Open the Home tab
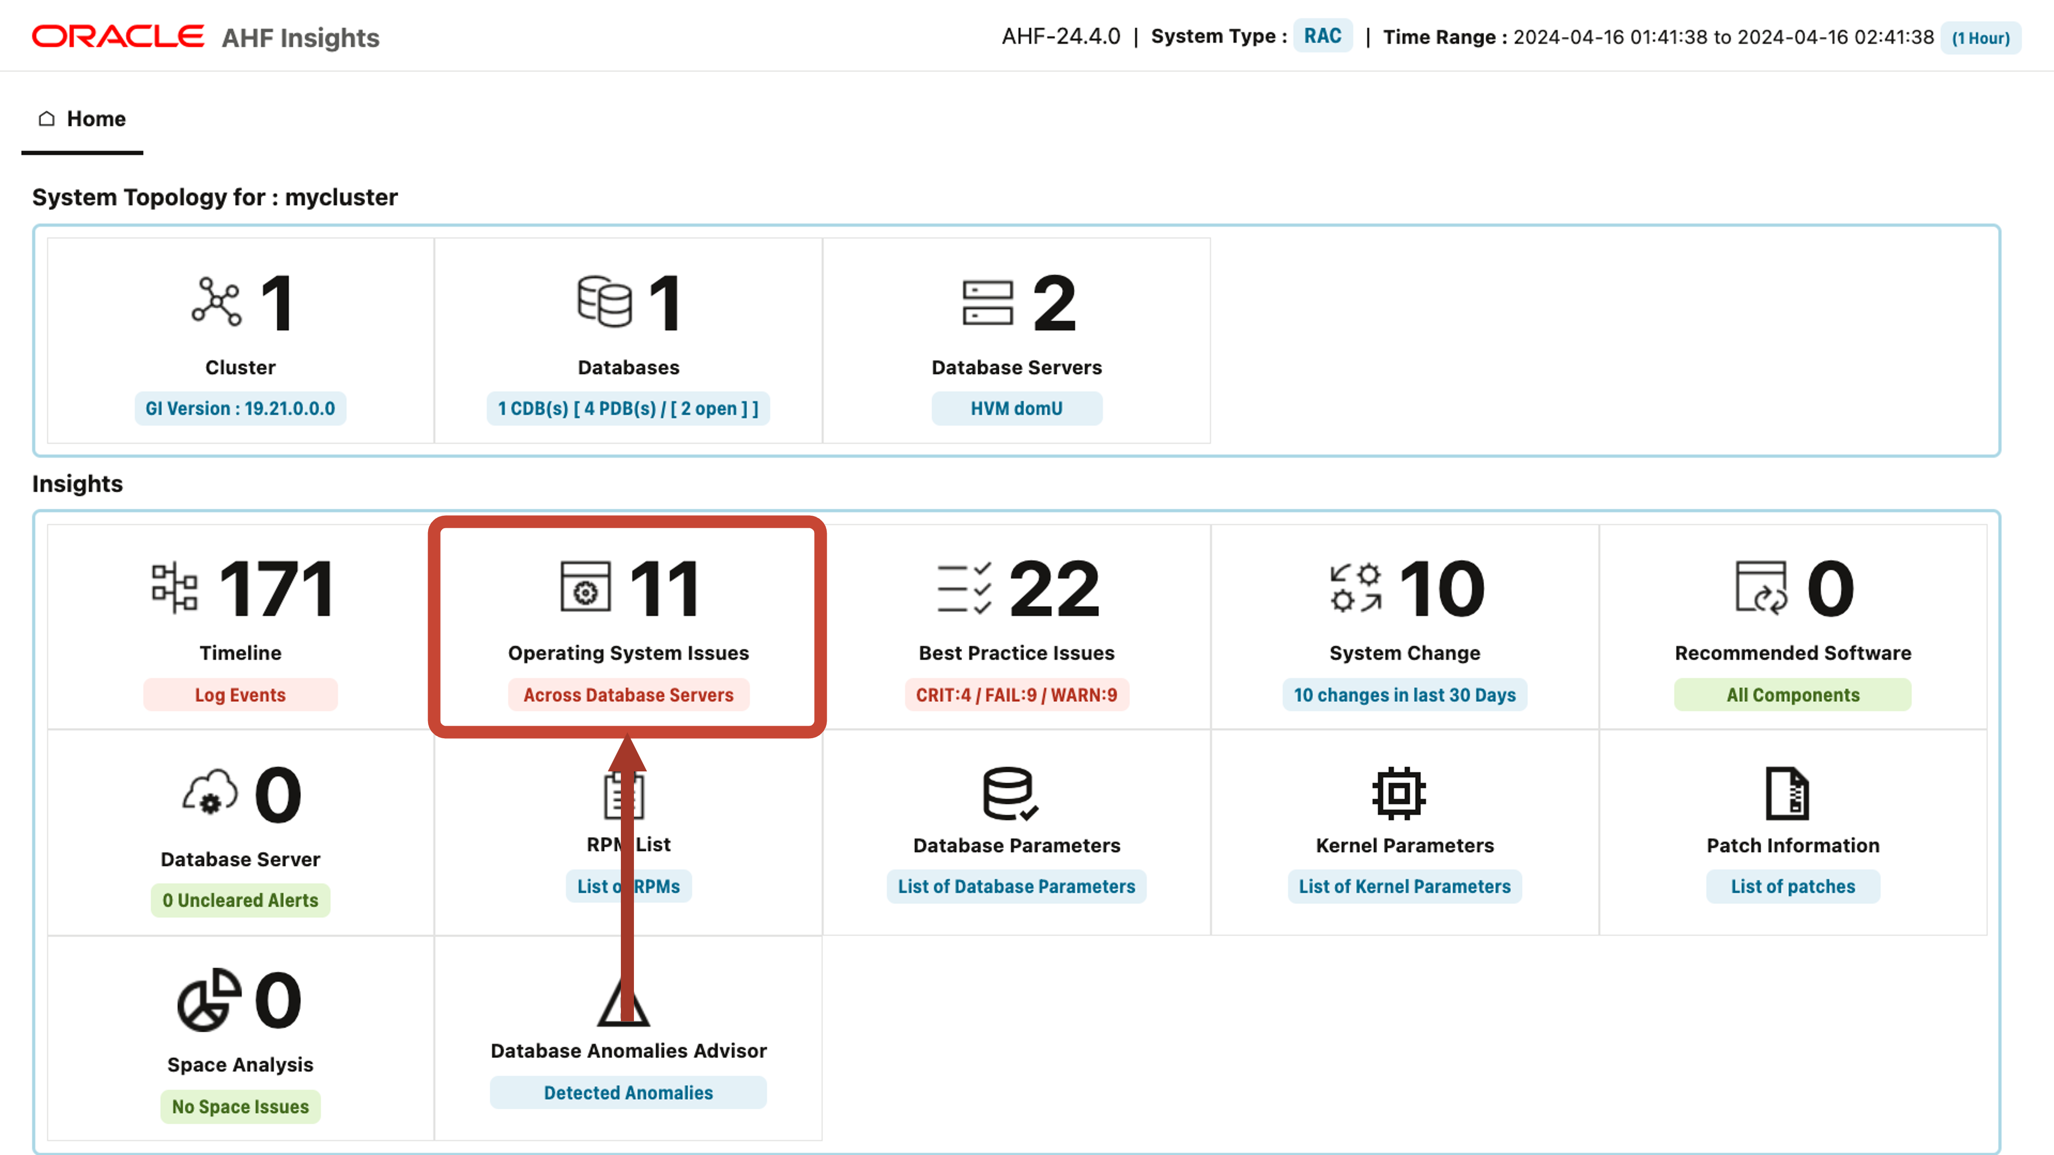Screen dimensions: 2054x1155 82,118
